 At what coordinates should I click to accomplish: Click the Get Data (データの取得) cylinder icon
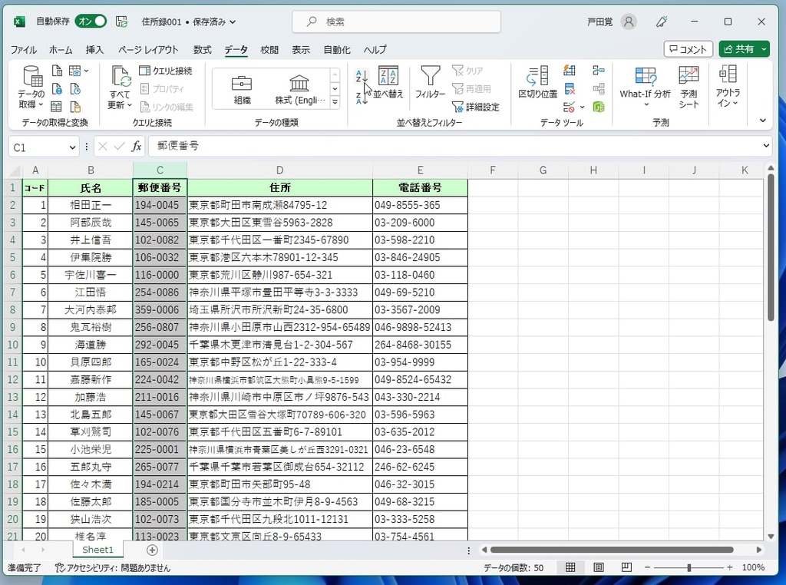[32, 78]
